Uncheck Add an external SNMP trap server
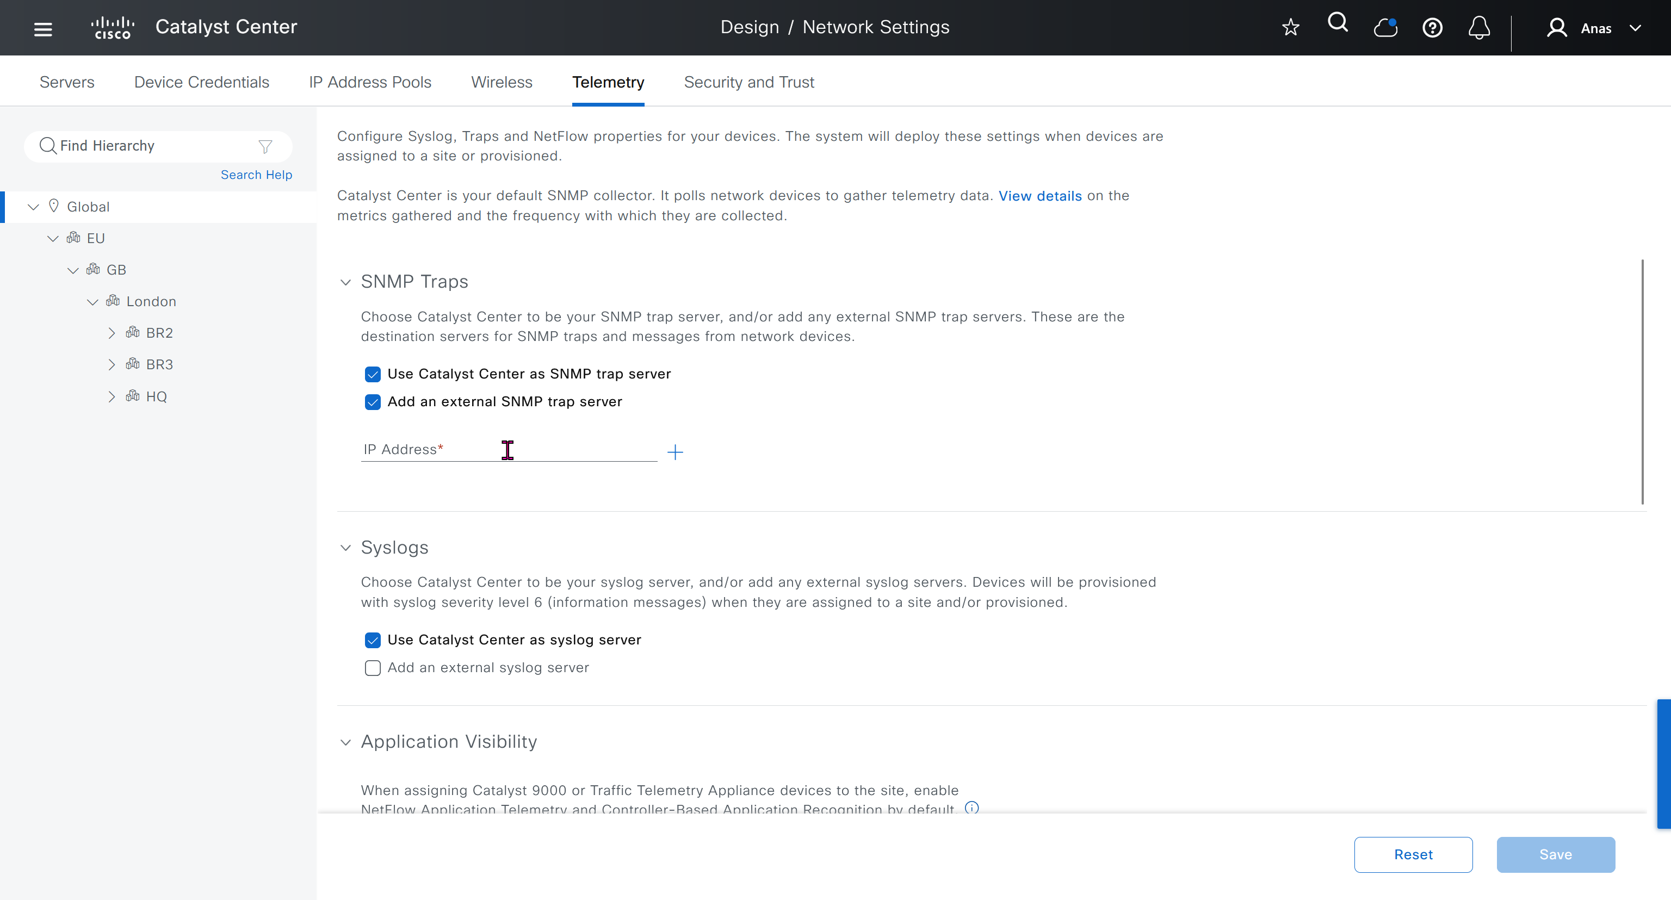The height and width of the screenshot is (900, 1671). click(x=373, y=402)
